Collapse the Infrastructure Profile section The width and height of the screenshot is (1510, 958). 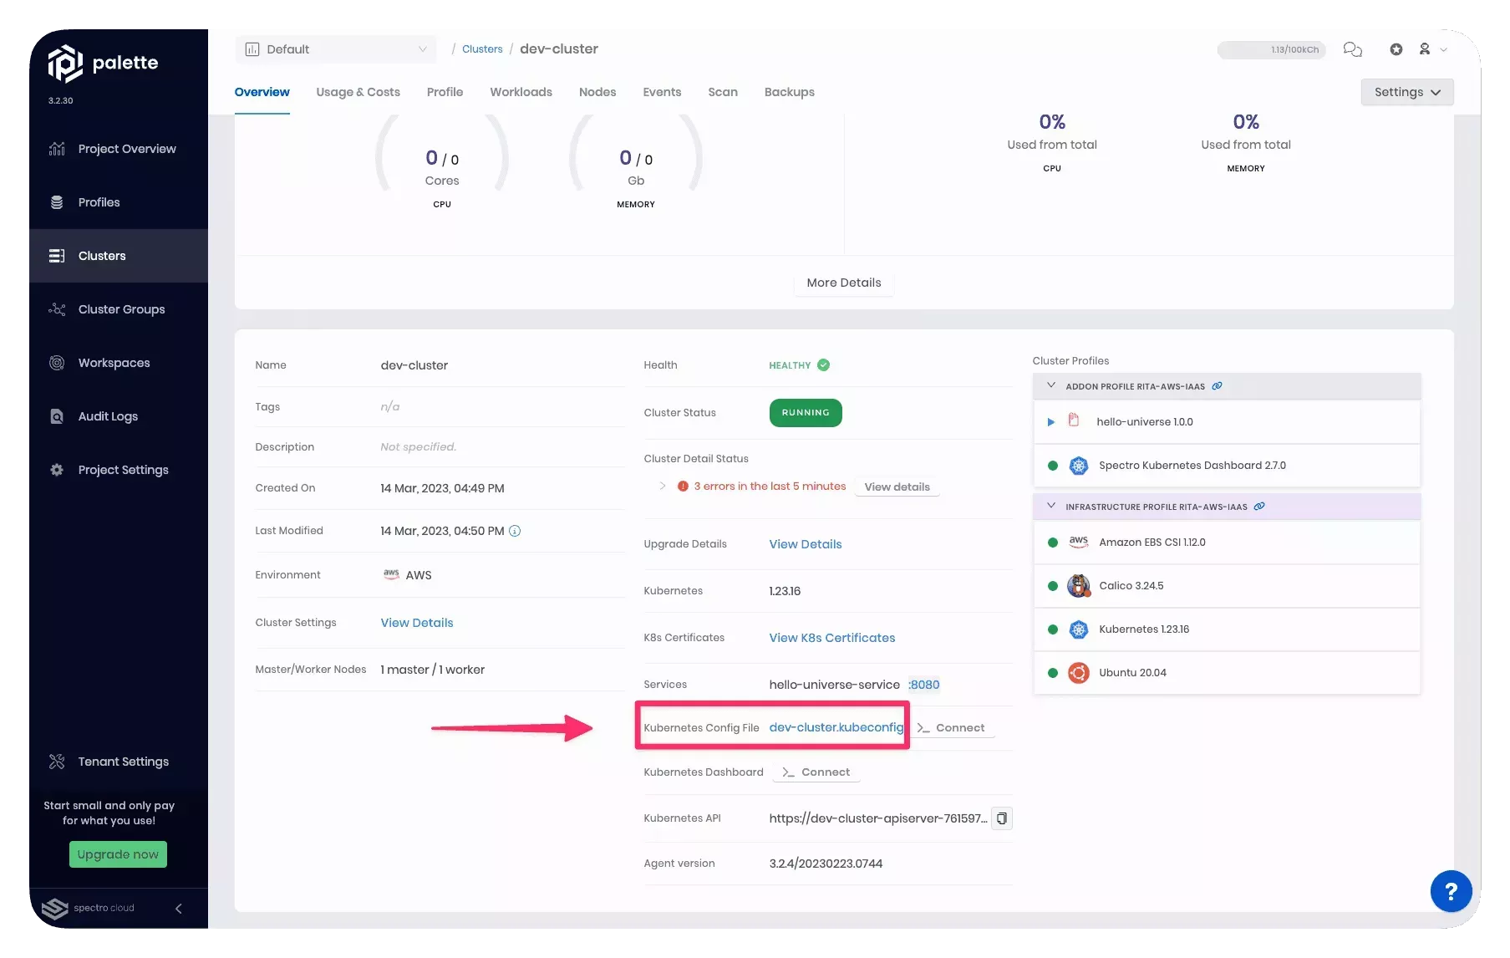pos(1051,507)
